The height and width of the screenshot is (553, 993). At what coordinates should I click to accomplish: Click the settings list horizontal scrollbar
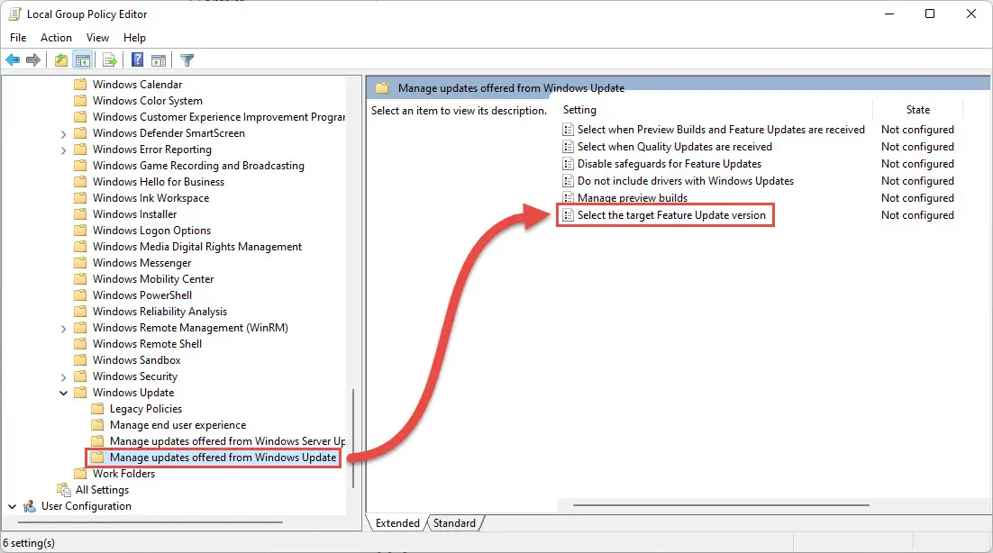pyautogui.click(x=721, y=505)
